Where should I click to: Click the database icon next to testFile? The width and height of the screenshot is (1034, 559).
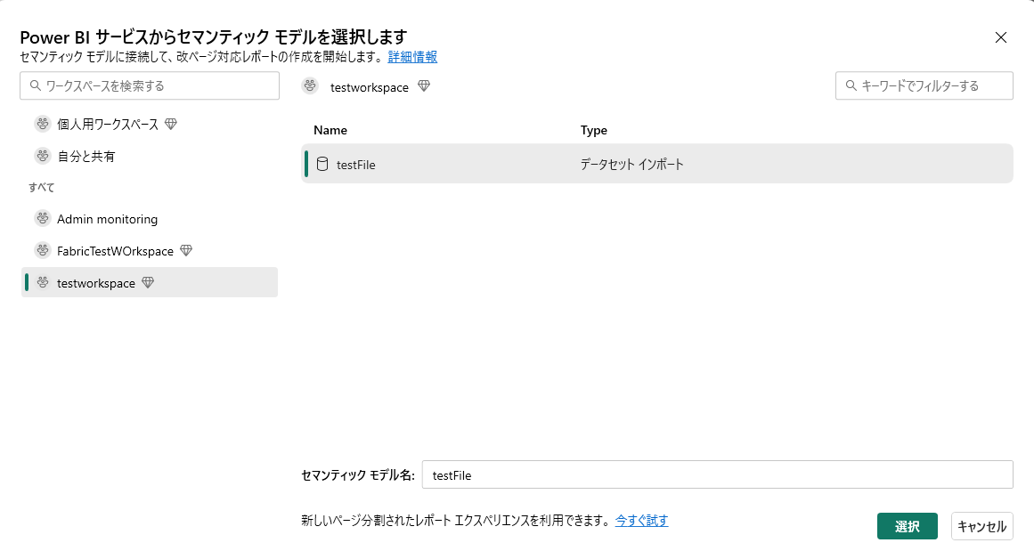pyautogui.click(x=322, y=164)
